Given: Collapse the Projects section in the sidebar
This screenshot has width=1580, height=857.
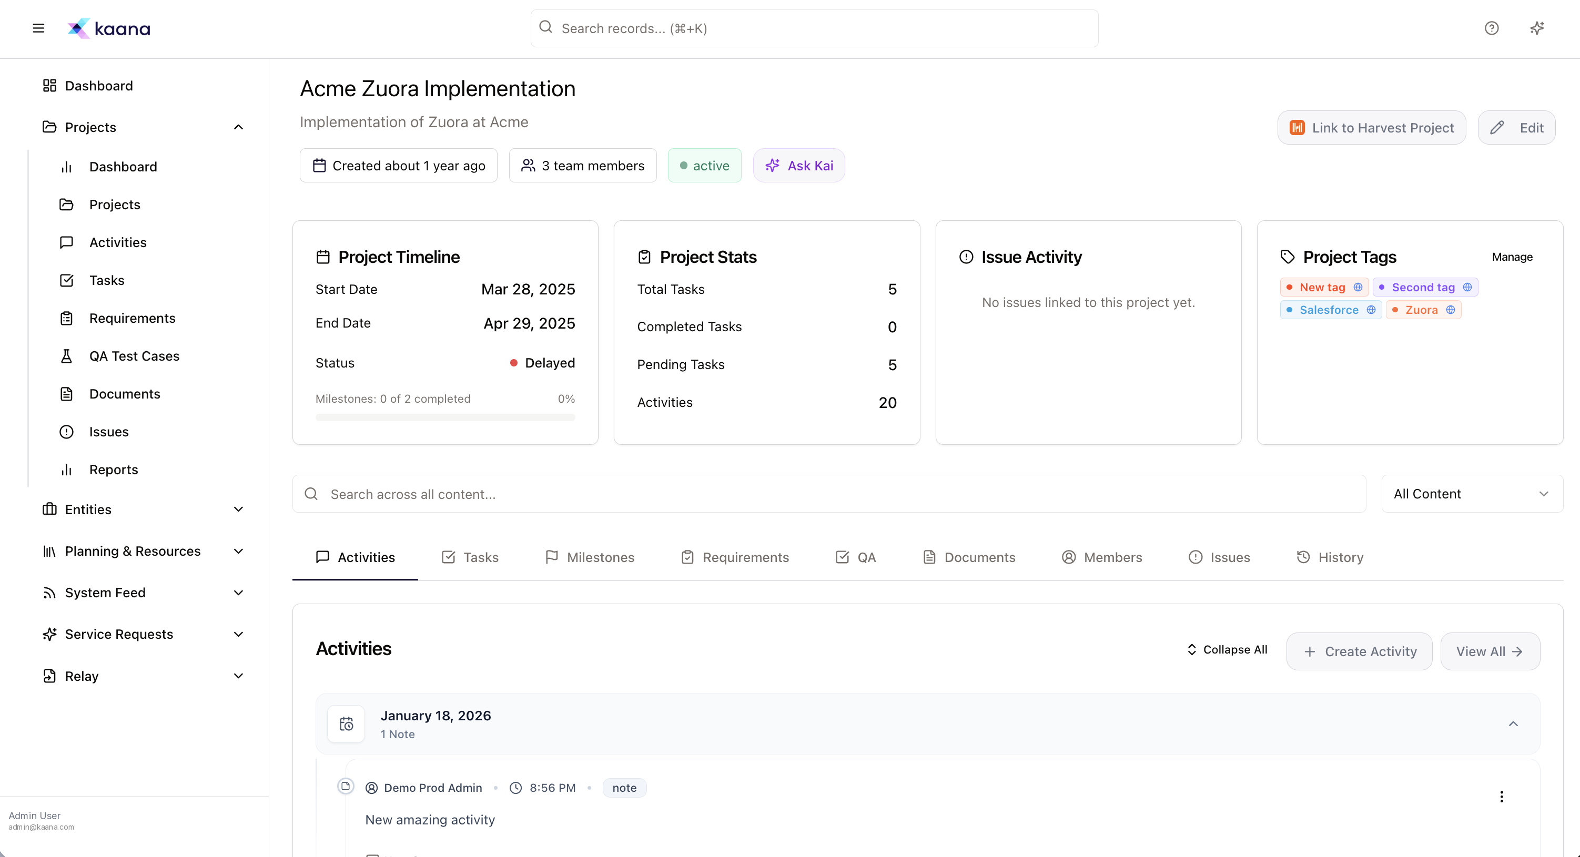Looking at the screenshot, I should click(x=239, y=127).
